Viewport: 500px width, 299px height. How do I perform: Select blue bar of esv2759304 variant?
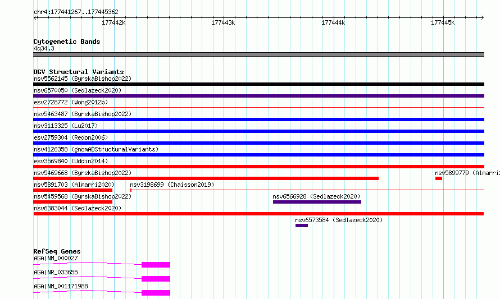(258, 143)
